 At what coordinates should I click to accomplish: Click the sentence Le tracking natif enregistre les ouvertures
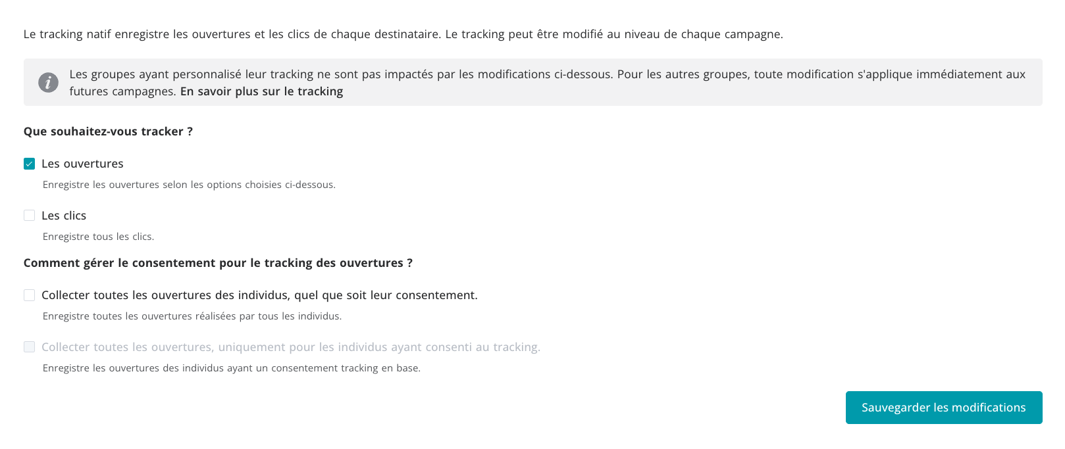coord(232,34)
